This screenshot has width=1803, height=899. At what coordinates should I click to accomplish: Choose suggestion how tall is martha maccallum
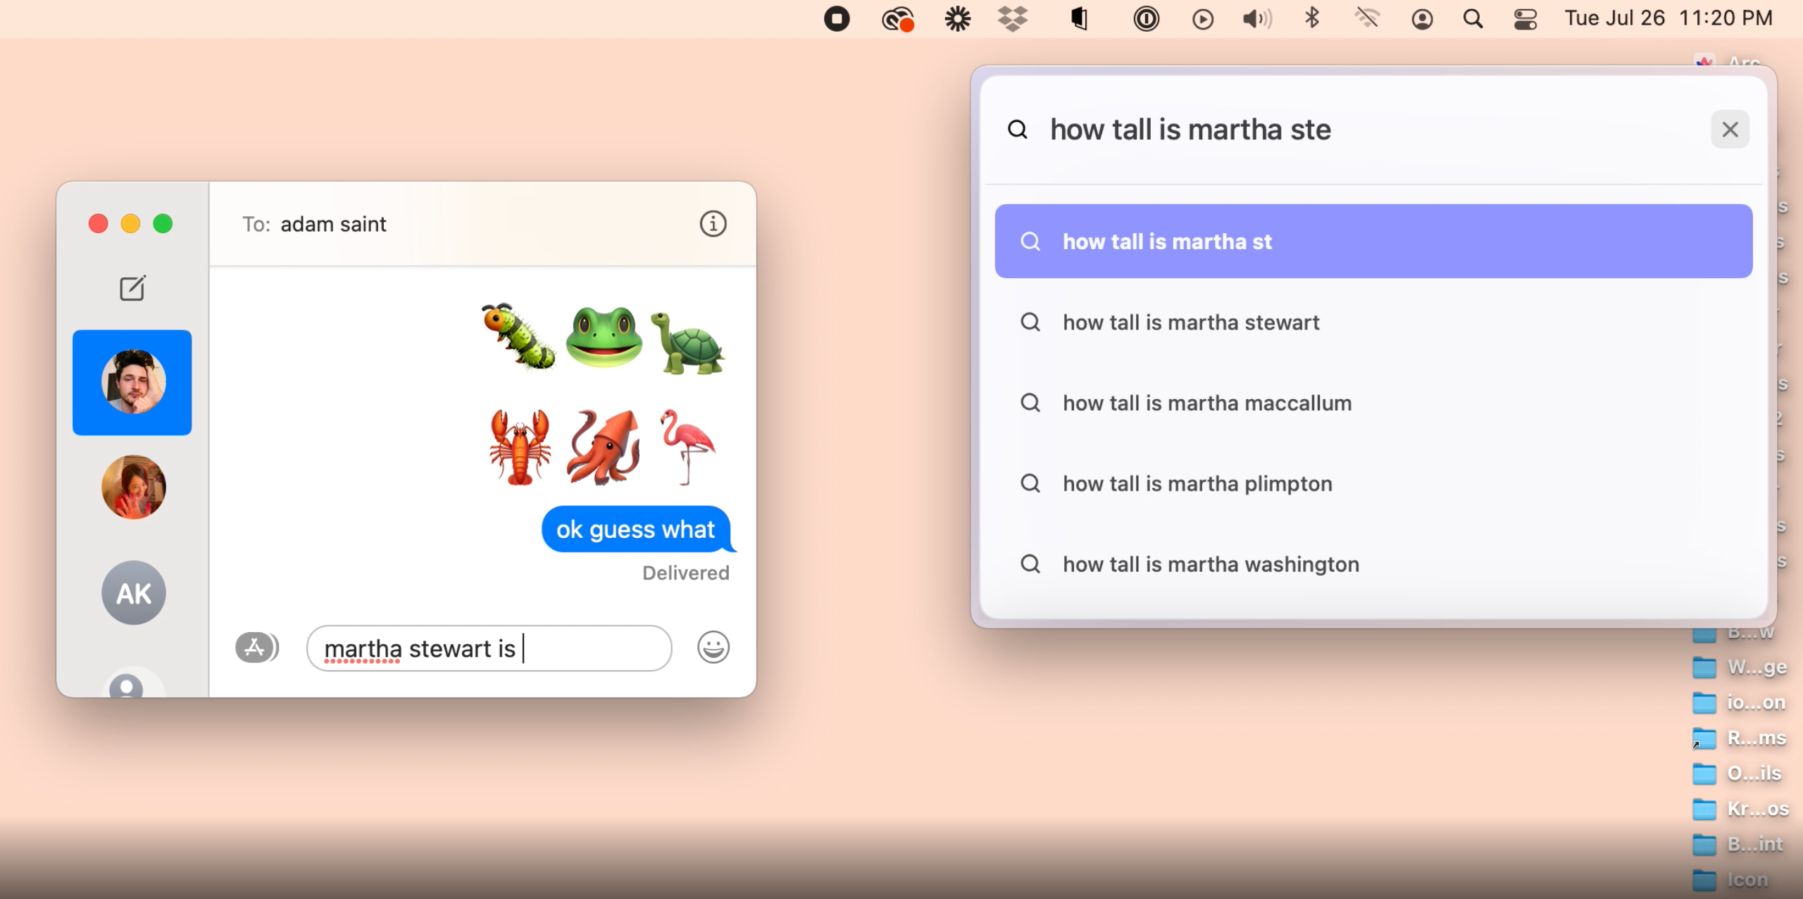1206,403
